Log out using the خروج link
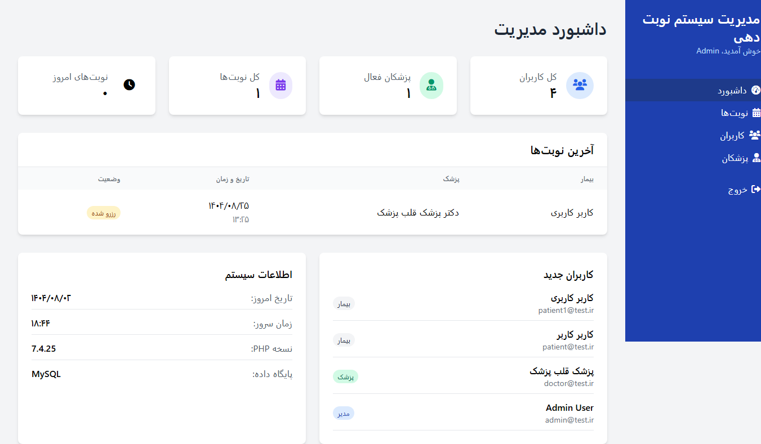The width and height of the screenshot is (761, 444). tap(737, 190)
